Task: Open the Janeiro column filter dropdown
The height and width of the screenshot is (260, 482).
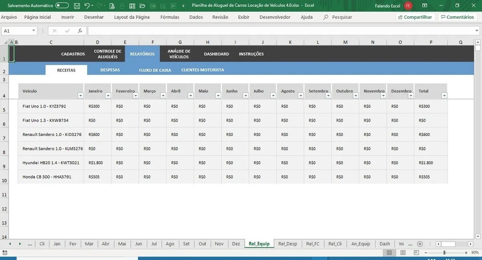Action: [108, 96]
